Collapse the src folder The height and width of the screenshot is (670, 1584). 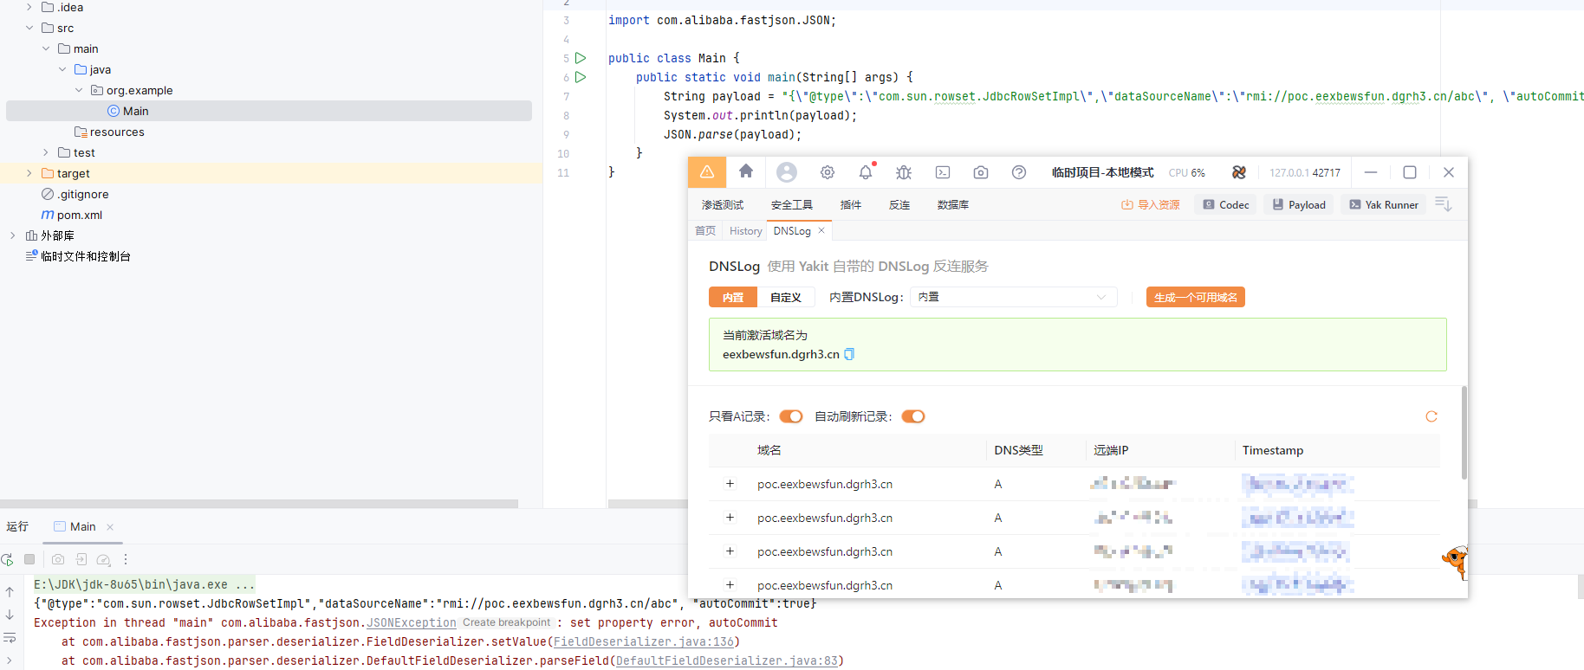[29, 28]
